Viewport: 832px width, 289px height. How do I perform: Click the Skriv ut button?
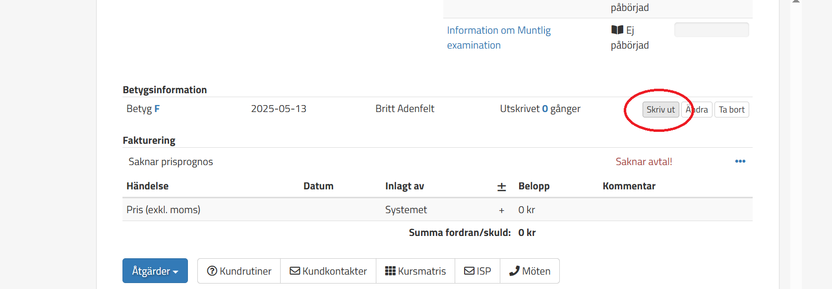click(660, 110)
